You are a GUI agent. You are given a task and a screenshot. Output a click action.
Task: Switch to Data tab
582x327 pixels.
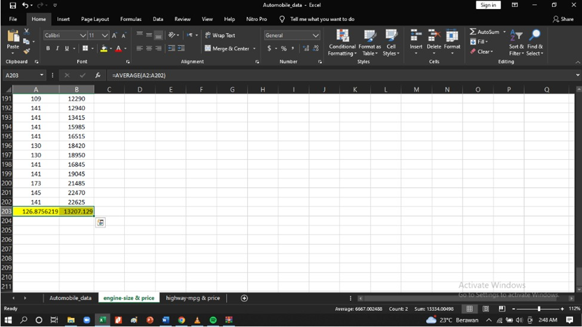click(x=158, y=19)
